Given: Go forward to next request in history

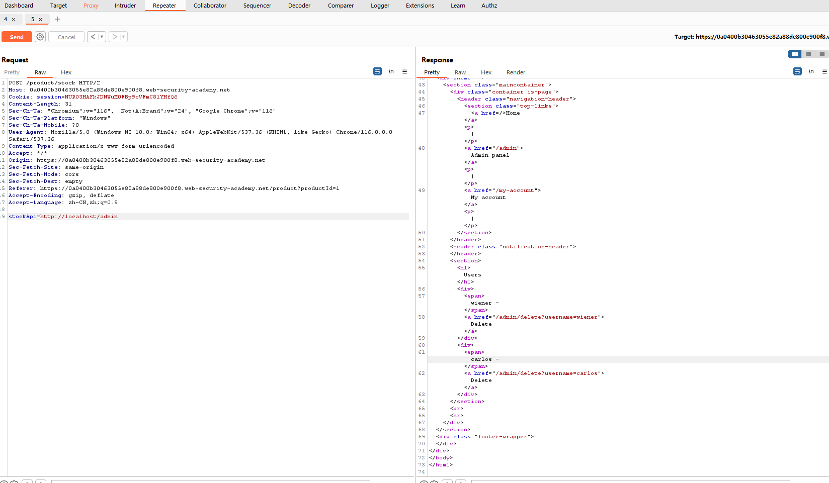Looking at the screenshot, I should point(115,37).
